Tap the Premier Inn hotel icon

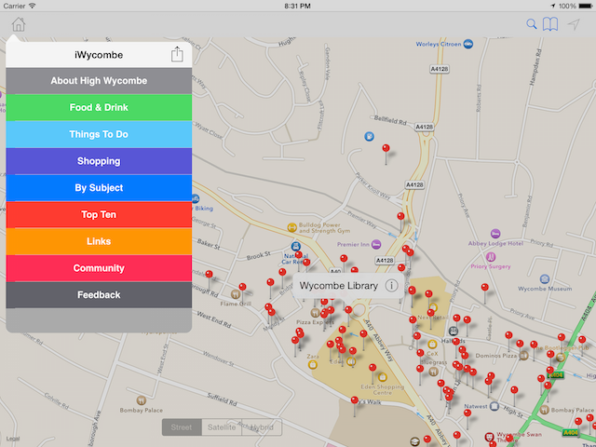click(x=376, y=244)
